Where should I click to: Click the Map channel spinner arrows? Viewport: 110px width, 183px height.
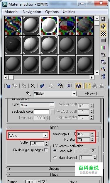coord(95,158)
